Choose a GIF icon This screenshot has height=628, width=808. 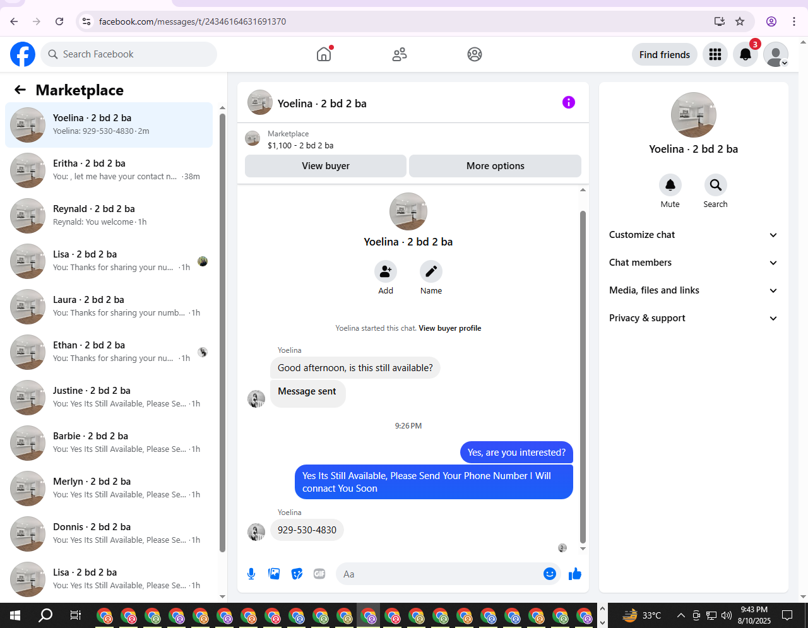[319, 574]
